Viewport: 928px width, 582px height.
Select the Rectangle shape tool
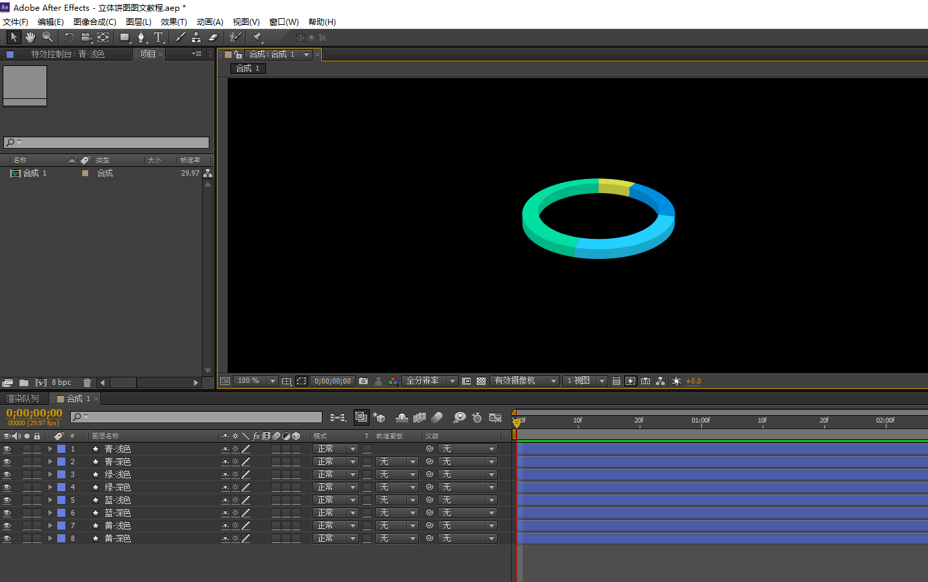pos(125,37)
